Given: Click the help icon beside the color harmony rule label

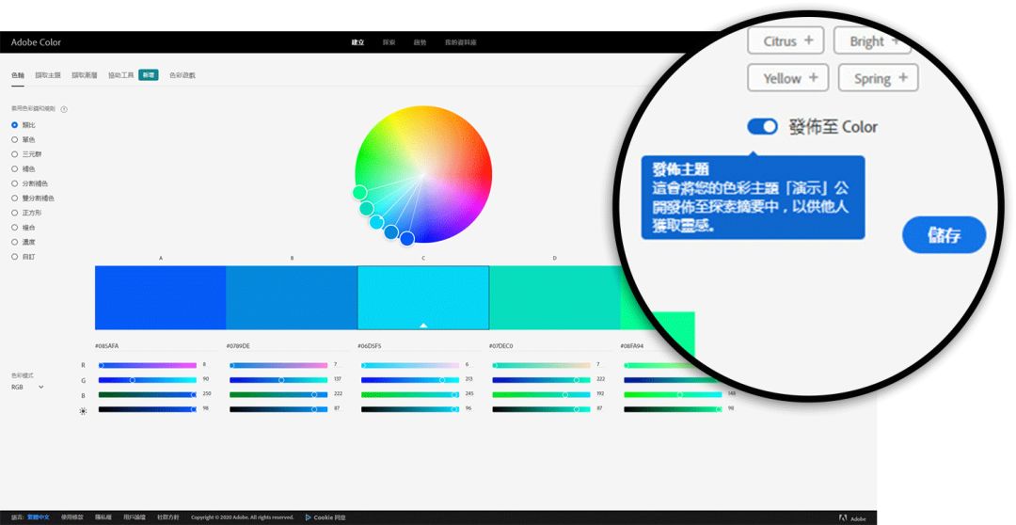Looking at the screenshot, I should pyautogui.click(x=64, y=109).
